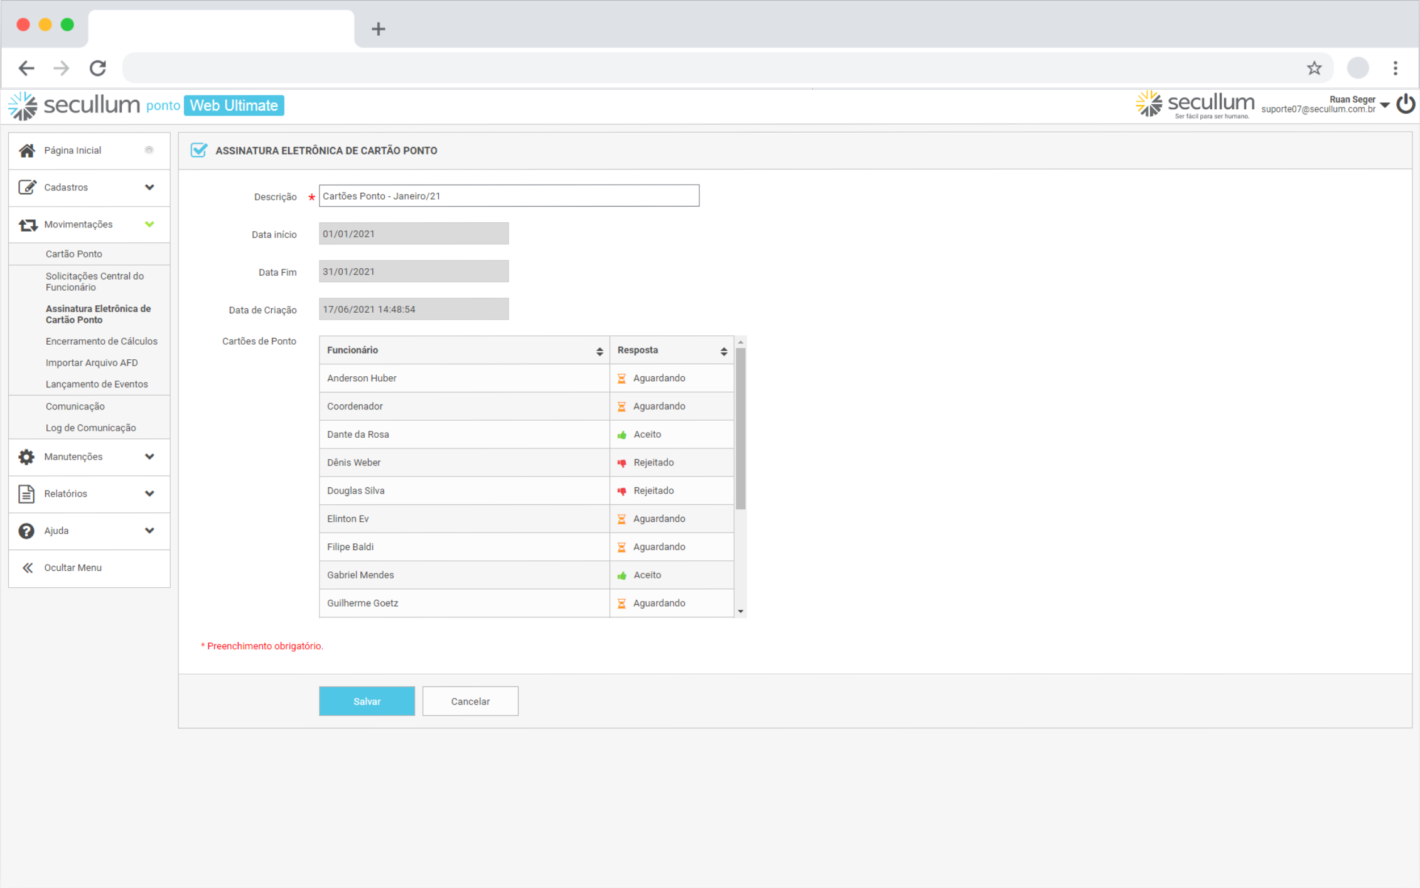Viewport: 1420px width, 888px height.
Task: Collapse the Movimentações menu chevron
Action: (x=149, y=224)
